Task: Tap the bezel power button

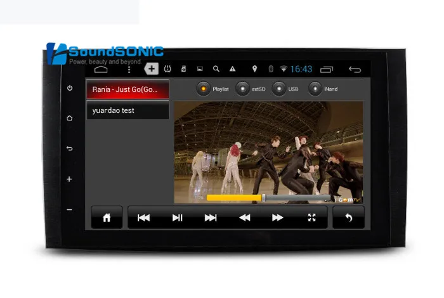Action: 70,88
